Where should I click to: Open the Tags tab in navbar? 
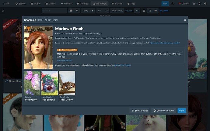[131, 4]
